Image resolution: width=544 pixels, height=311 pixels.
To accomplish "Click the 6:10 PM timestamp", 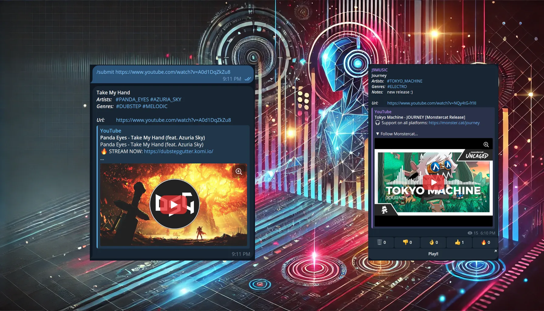I will tap(488, 233).
